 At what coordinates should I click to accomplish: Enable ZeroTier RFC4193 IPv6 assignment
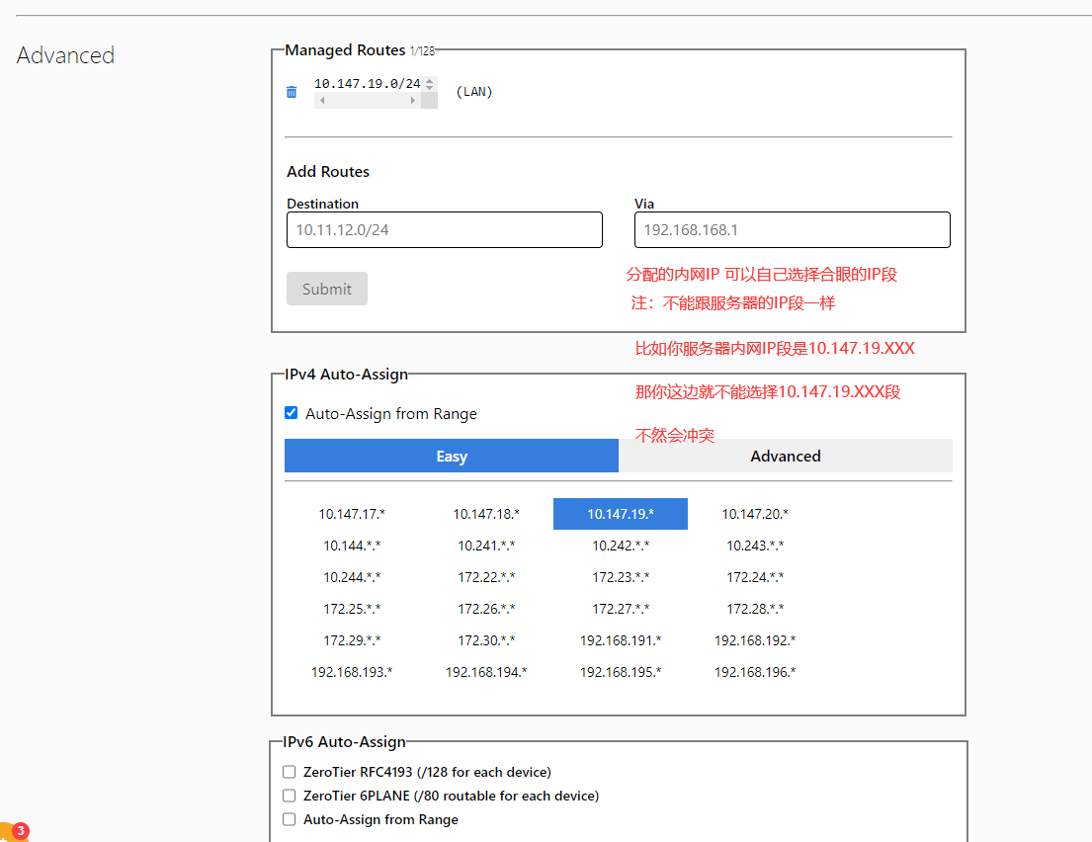click(289, 772)
